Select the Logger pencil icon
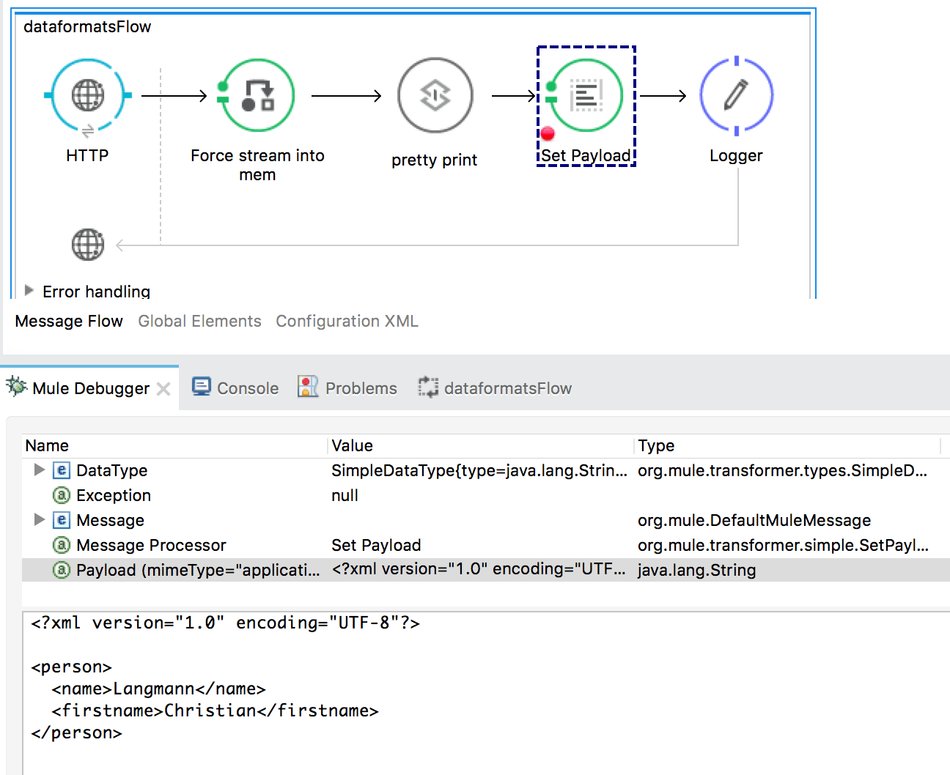Image resolution: width=950 pixels, height=775 pixels. (x=736, y=95)
